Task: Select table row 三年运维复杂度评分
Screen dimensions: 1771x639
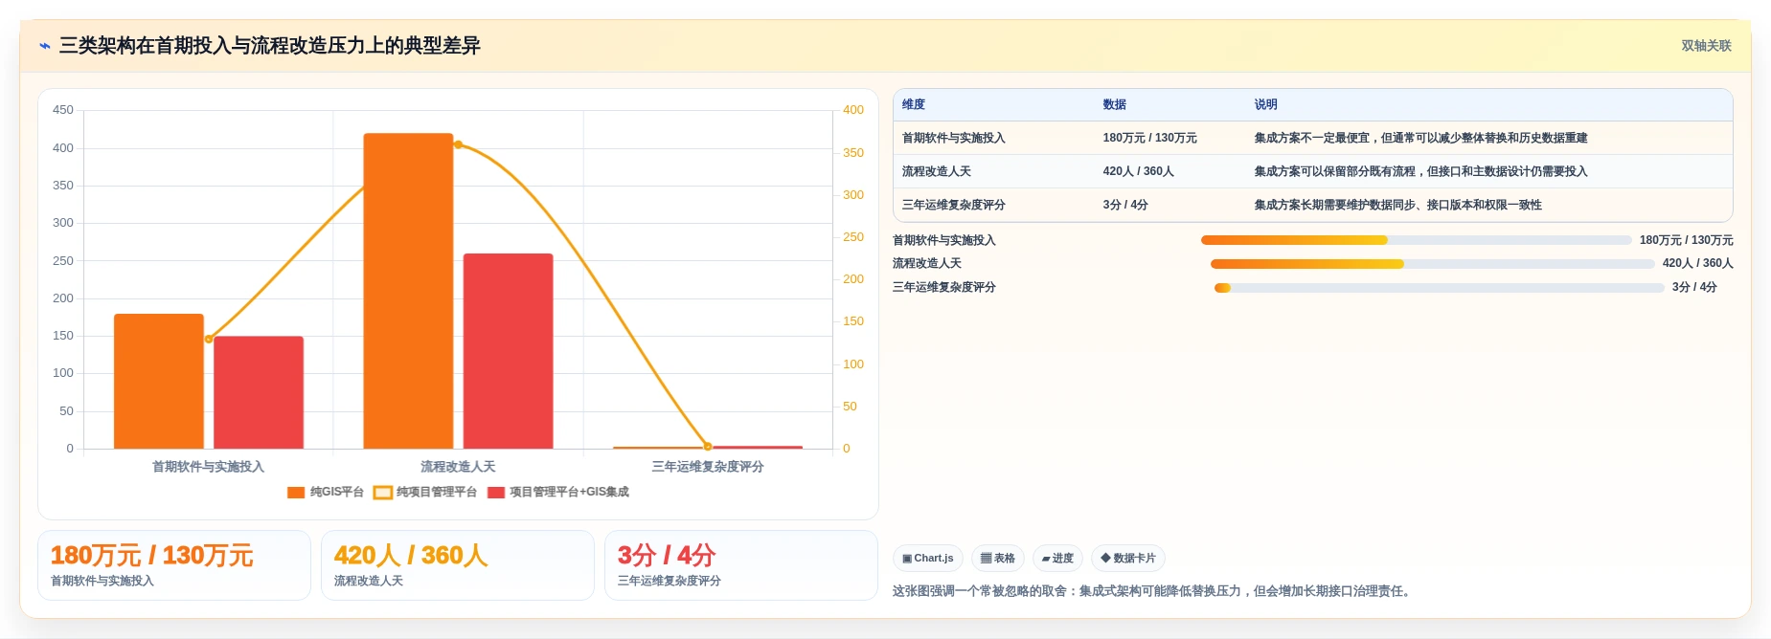Action: 1312,205
